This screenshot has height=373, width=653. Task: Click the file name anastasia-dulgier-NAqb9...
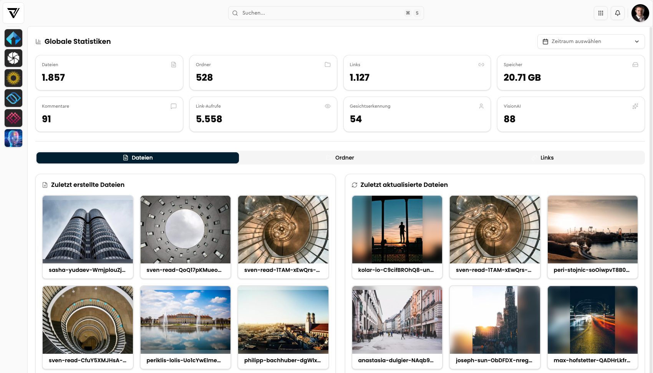click(396, 360)
